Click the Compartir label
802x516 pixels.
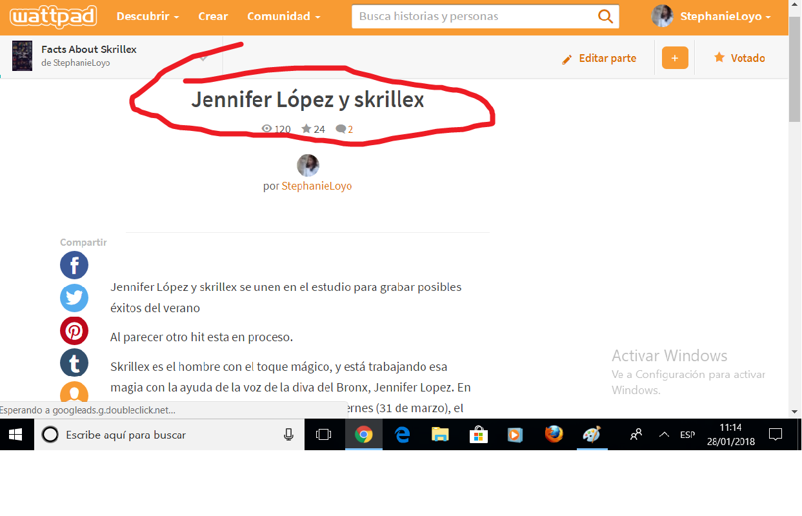click(x=83, y=243)
